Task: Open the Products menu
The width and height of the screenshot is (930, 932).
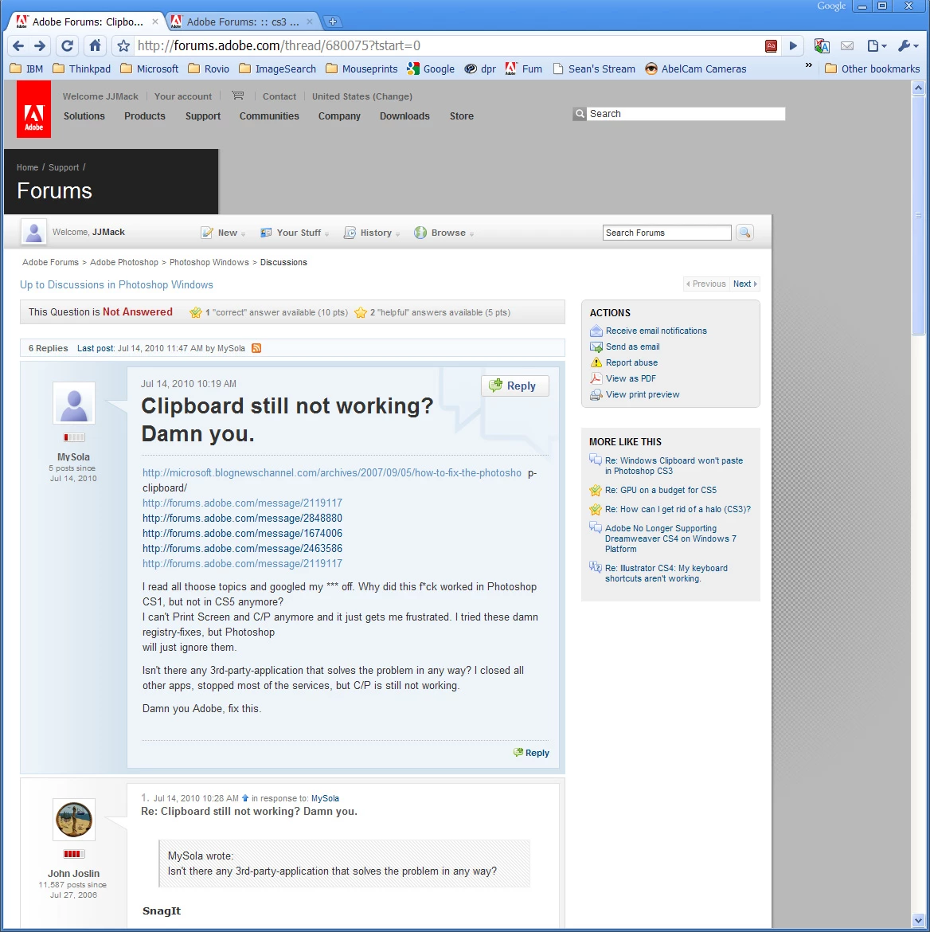Action: [145, 116]
